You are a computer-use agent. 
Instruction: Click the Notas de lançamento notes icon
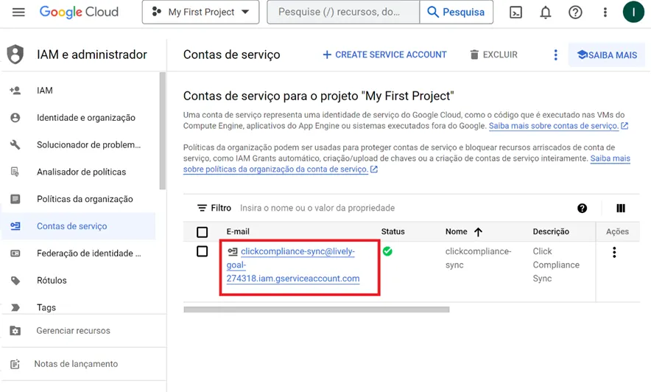click(x=15, y=364)
